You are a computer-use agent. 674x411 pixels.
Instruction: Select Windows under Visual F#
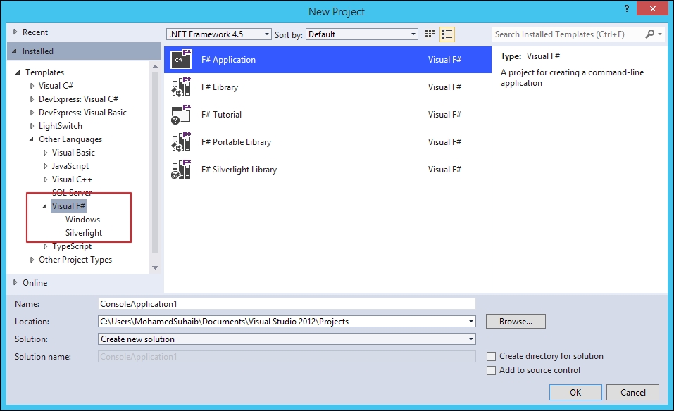pos(82,220)
